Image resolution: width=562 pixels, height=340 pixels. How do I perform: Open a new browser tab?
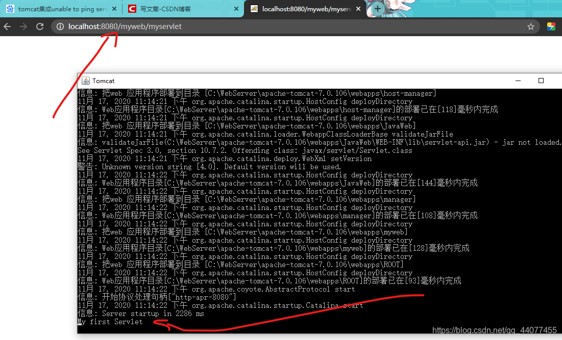377,9
